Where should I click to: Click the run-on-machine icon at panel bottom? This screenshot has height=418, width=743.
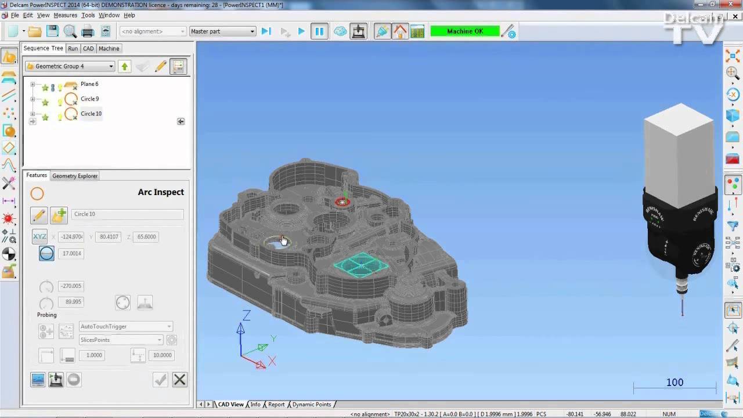coord(56,380)
